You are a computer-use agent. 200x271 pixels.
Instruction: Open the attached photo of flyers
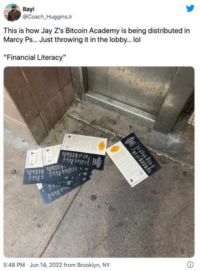99,162
